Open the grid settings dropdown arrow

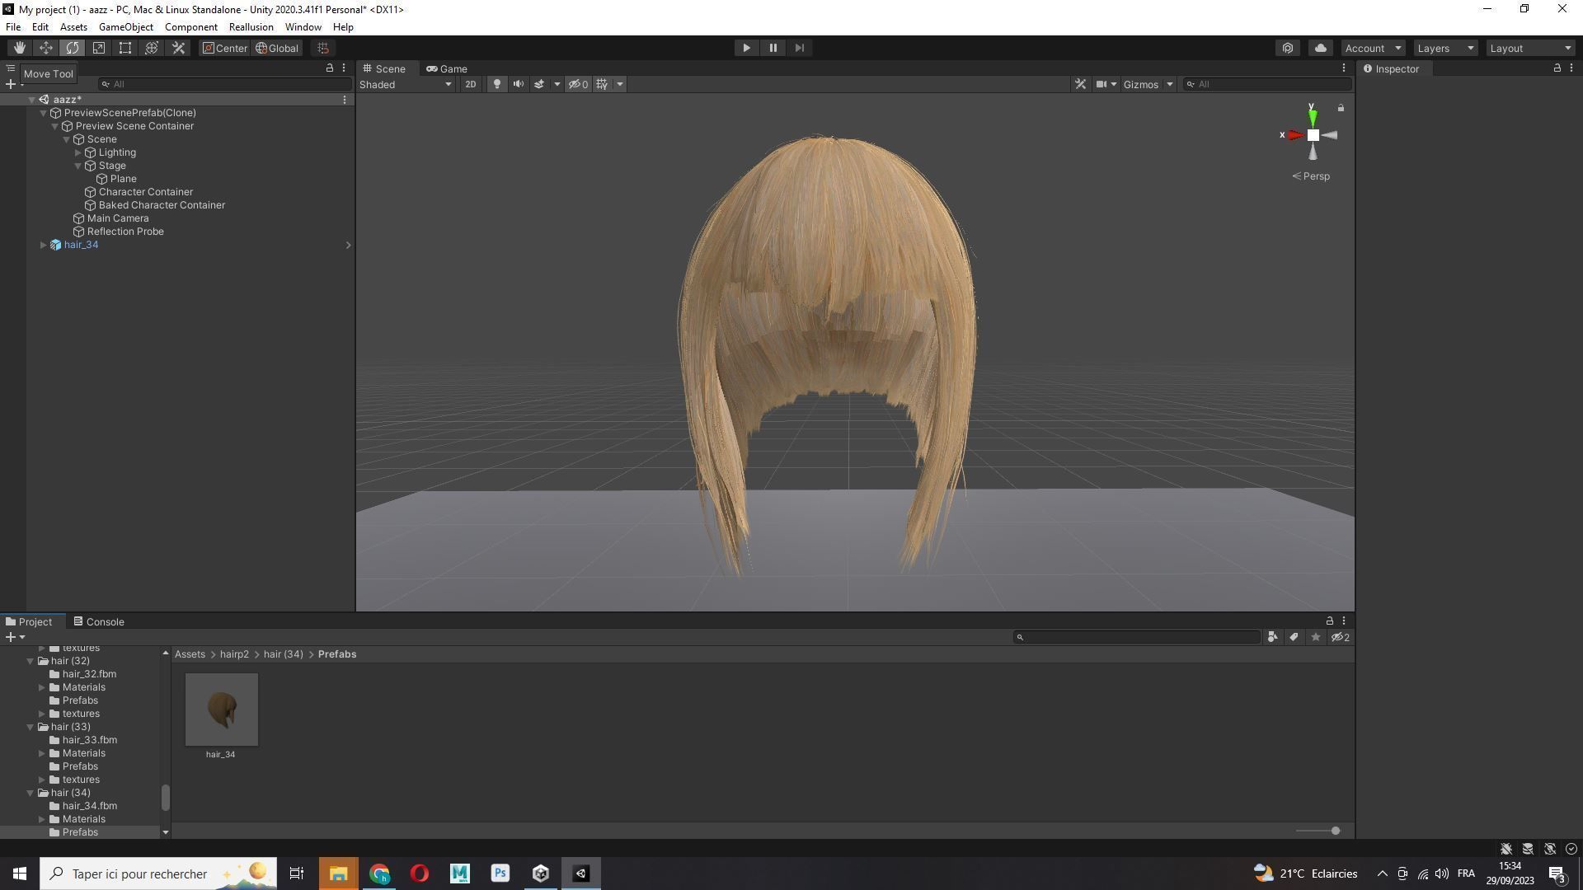coord(620,84)
